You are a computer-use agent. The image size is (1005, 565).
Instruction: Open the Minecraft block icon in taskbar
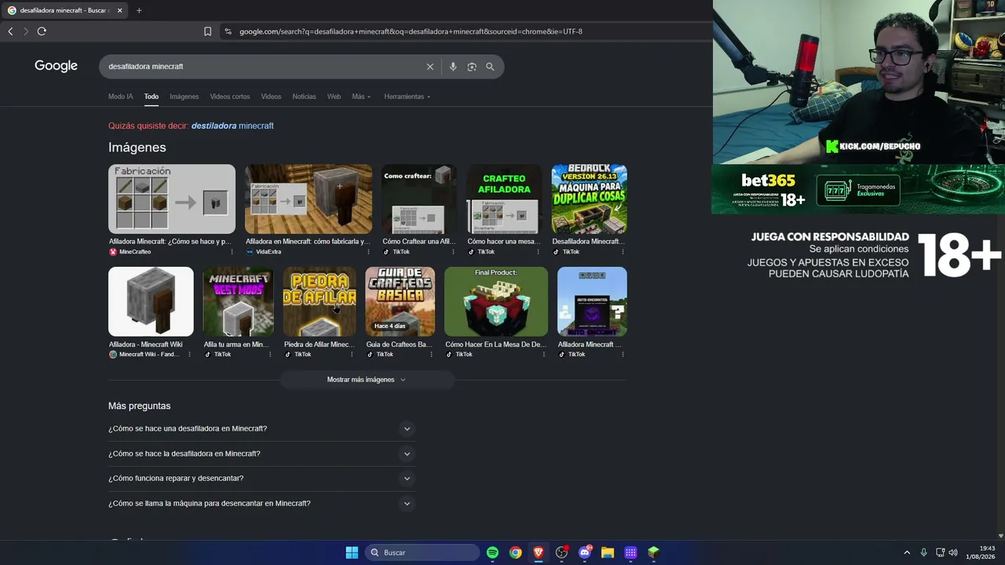653,552
